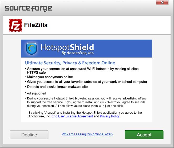
Task: Click the red FileZilla Fz icon
Action: tap(16, 25)
